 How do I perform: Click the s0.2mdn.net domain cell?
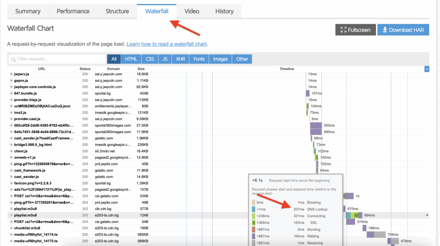click(105, 151)
